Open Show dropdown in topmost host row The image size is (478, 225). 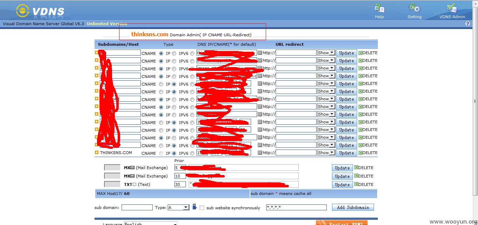tap(326, 53)
